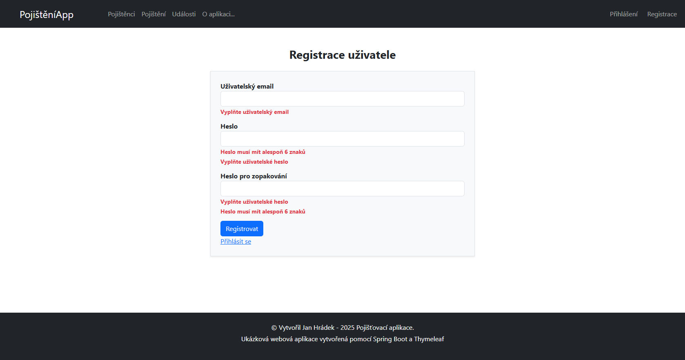Open the Pojištění navigation item
Viewport: 685px width, 360px height.
point(153,13)
